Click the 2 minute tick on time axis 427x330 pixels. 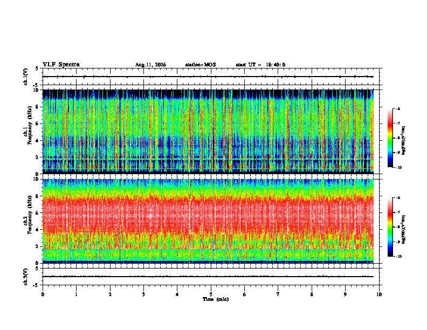pyautogui.click(x=110, y=294)
